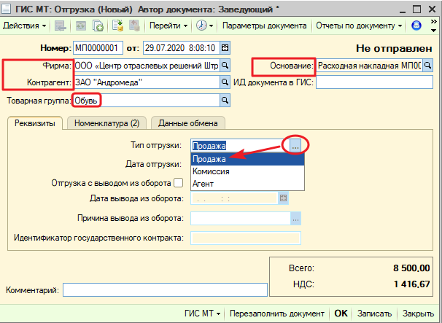Image resolution: width=442 pixels, height=323 pixels.
Task: Click the Фирма field
Action: pos(147,66)
